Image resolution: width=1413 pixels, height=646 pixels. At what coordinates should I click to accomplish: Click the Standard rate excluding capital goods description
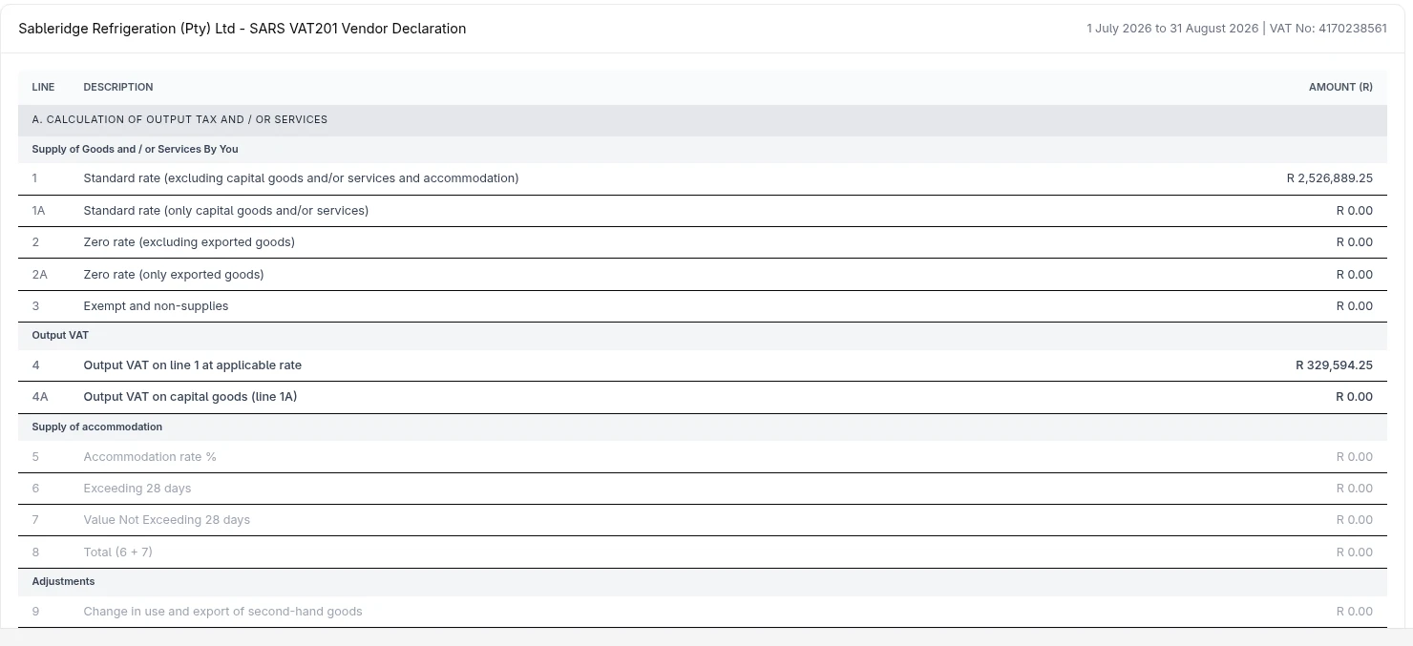(301, 178)
